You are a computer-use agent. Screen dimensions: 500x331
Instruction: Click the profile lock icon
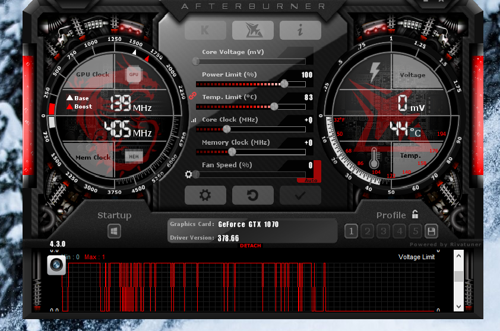415,214
